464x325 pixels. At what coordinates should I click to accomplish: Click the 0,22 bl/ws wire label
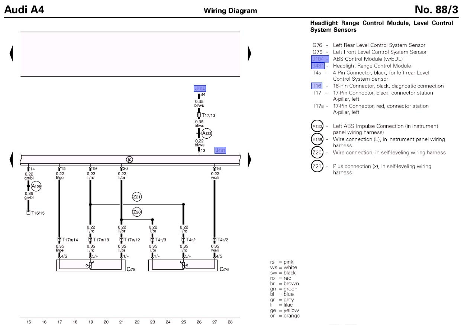coord(199,143)
